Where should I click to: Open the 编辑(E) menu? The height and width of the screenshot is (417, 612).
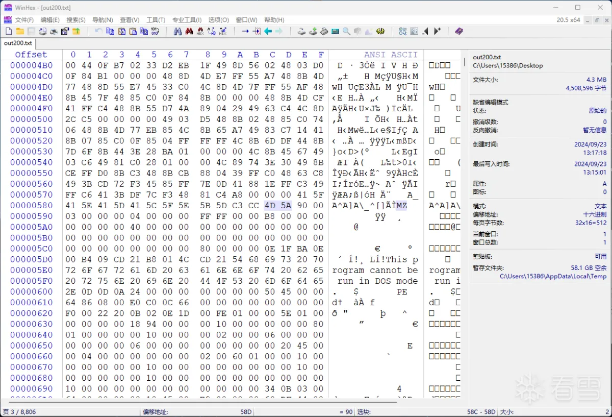pyautogui.click(x=50, y=20)
